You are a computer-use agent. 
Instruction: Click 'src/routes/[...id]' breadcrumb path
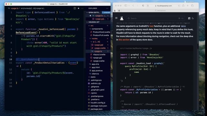(x=33, y=8)
